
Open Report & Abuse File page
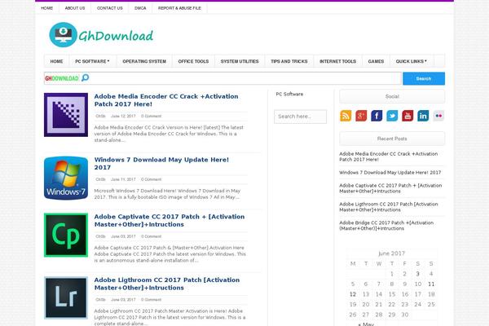point(179,8)
